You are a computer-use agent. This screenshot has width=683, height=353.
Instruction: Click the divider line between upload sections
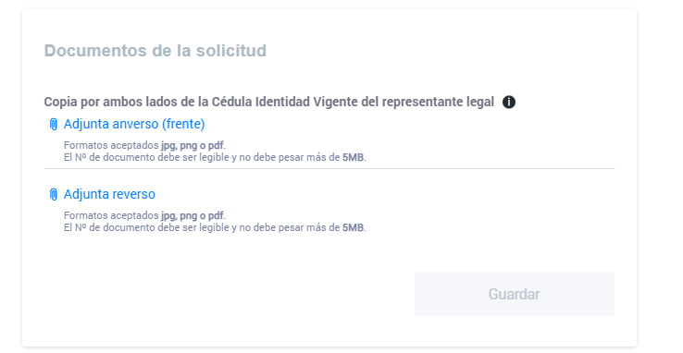coord(329,169)
